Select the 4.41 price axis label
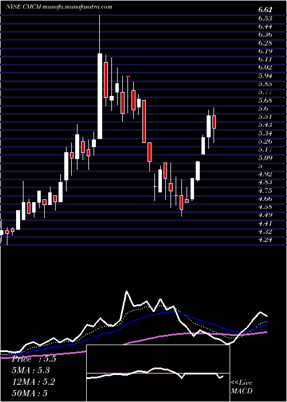The image size is (287, 402). pos(265,223)
